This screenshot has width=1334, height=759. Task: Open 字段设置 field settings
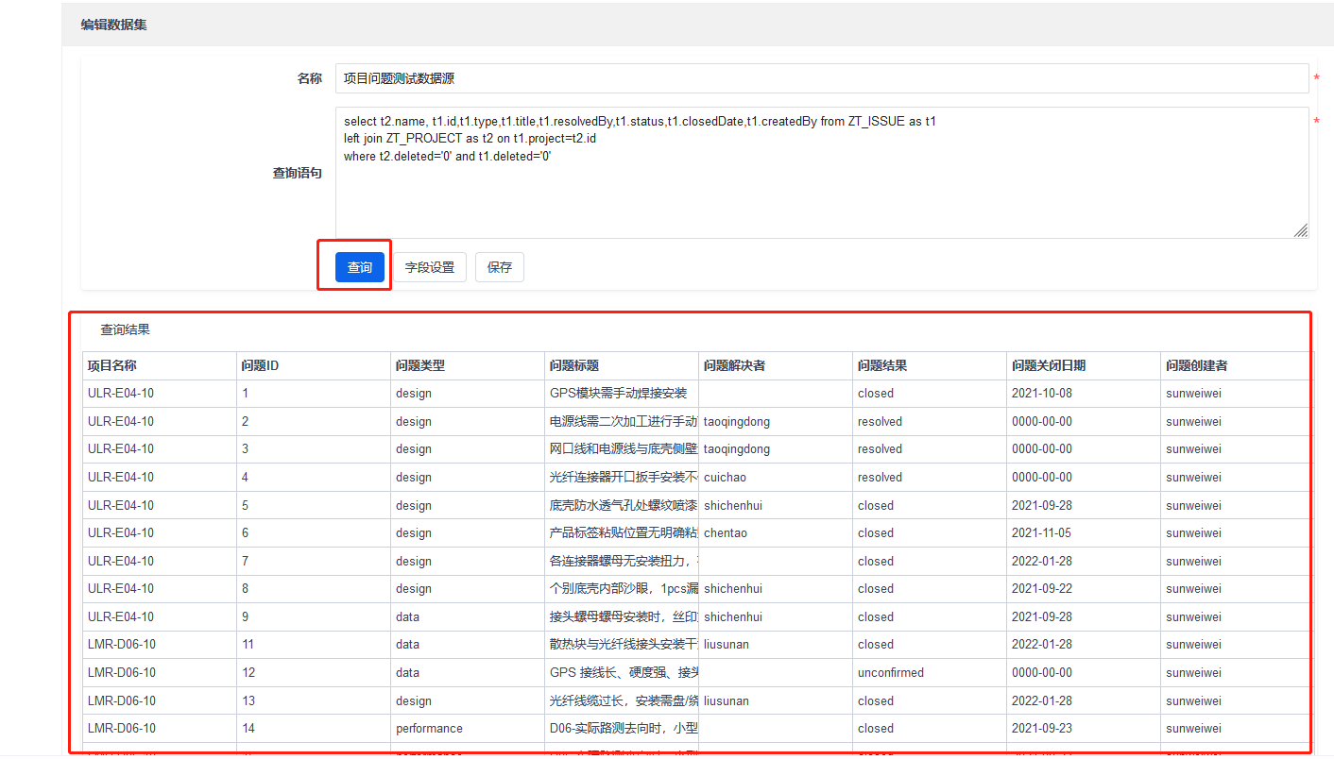430,267
